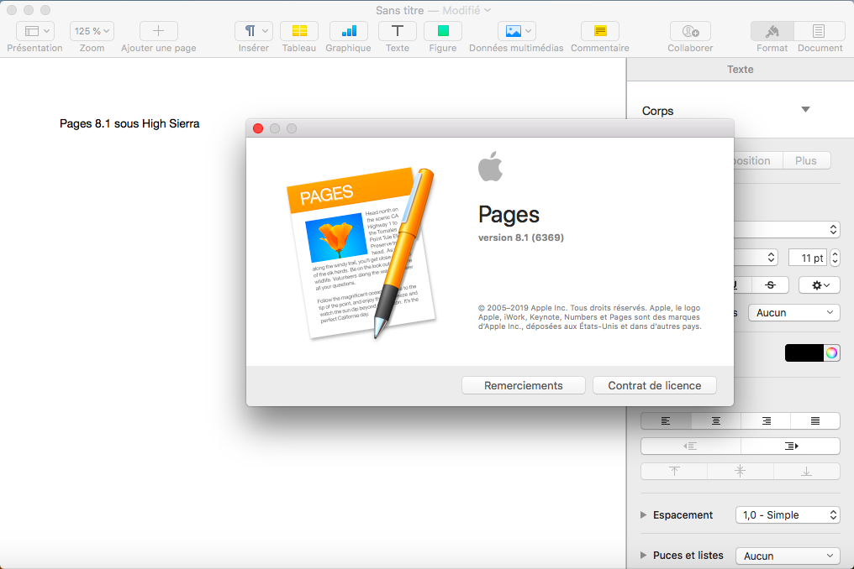The image size is (854, 569).
Task: Click the "version 8.1 (6369)" text
Action: click(x=520, y=238)
